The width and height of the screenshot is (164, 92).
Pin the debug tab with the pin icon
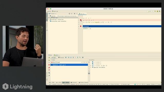pos(49,76)
